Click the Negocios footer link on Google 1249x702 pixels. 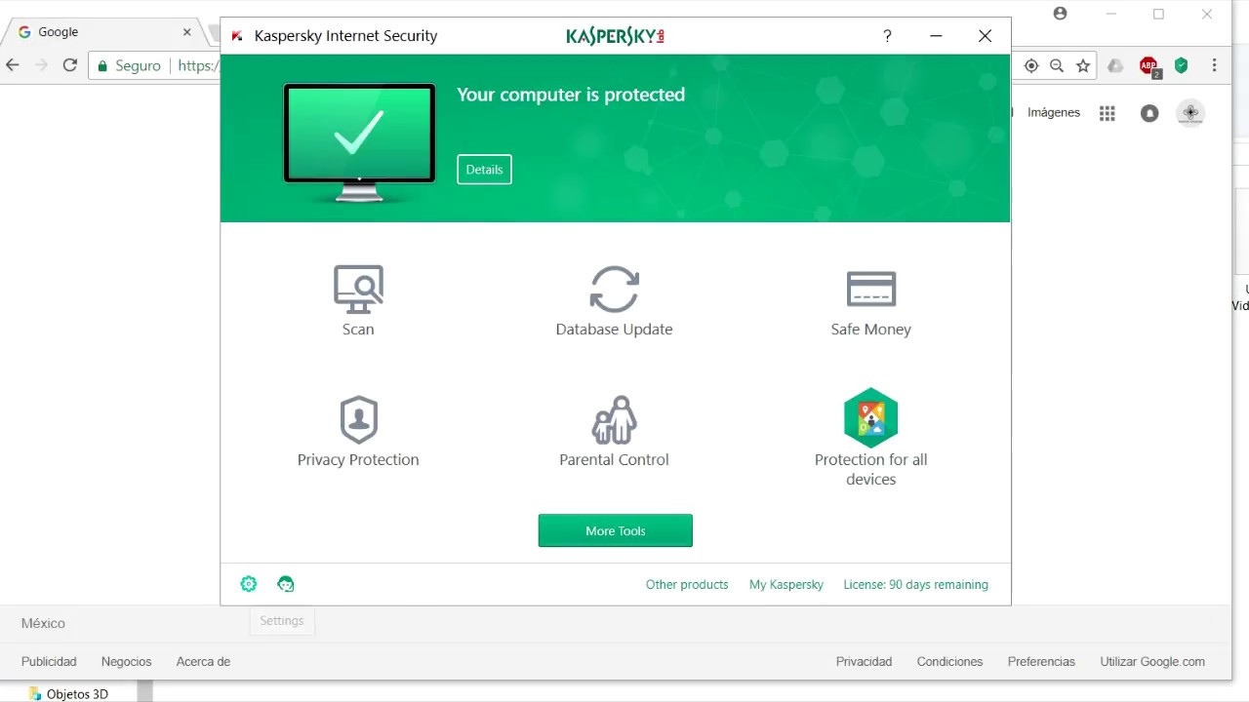pyautogui.click(x=126, y=661)
